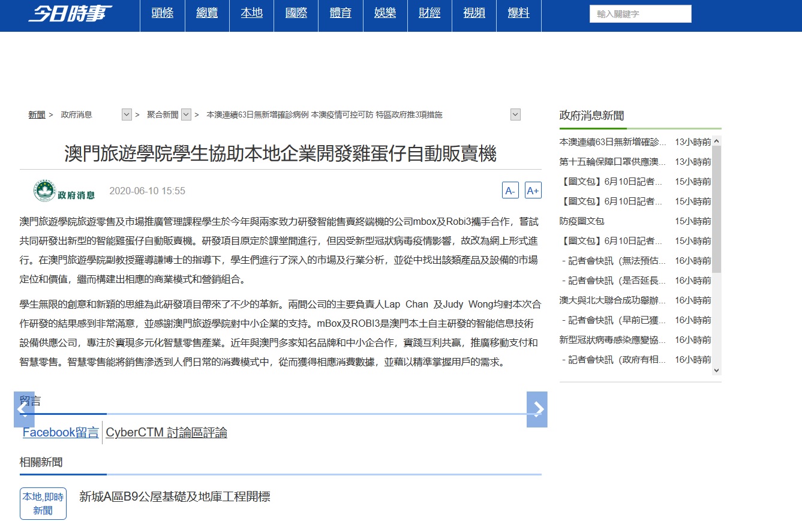Screen dimensions: 802x521
Task: Switch to CyberCTM 討論區評論 tab
Action: tap(166, 433)
